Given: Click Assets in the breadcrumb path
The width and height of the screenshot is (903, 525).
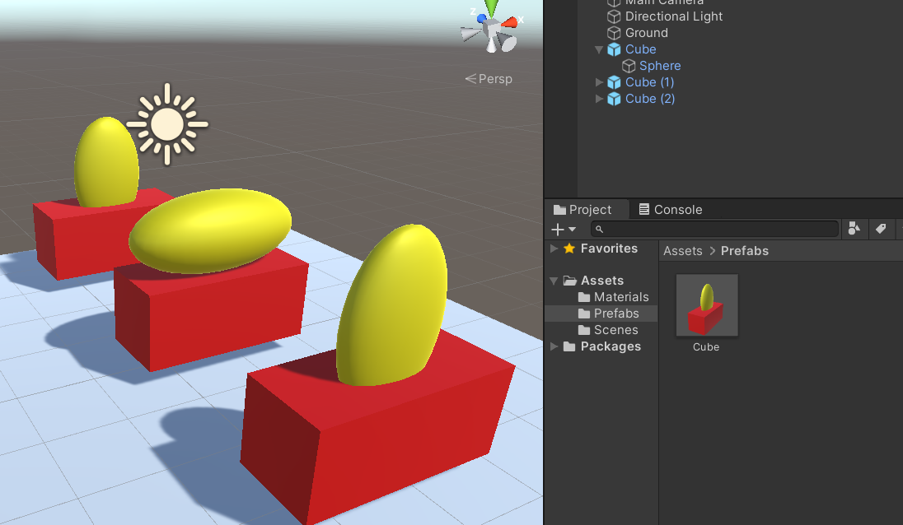Looking at the screenshot, I should point(682,250).
